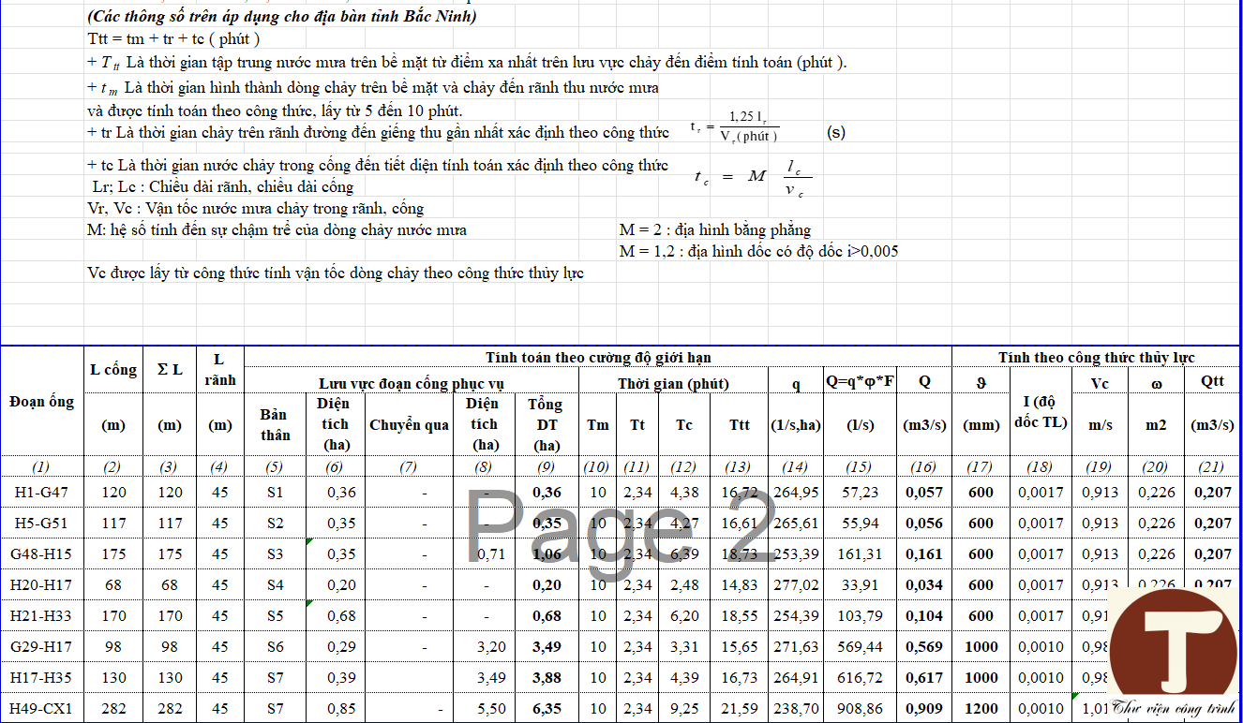Select the H1-G47 pipe segment cell
The image size is (1243, 723).
point(41,492)
